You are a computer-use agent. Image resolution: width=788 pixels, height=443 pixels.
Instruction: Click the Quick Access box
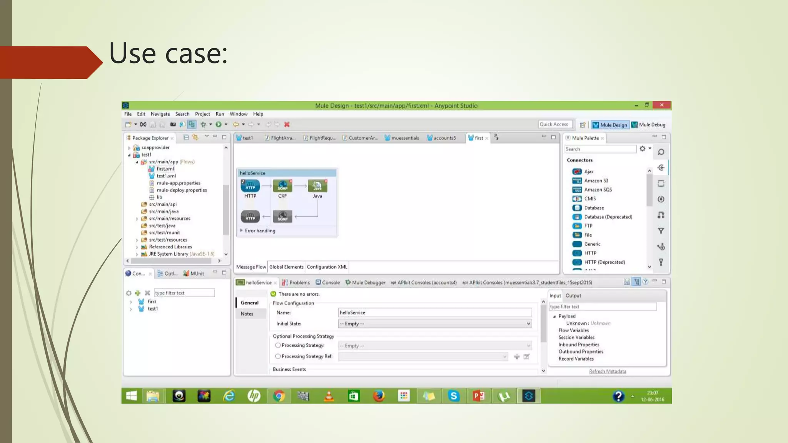[555, 124]
